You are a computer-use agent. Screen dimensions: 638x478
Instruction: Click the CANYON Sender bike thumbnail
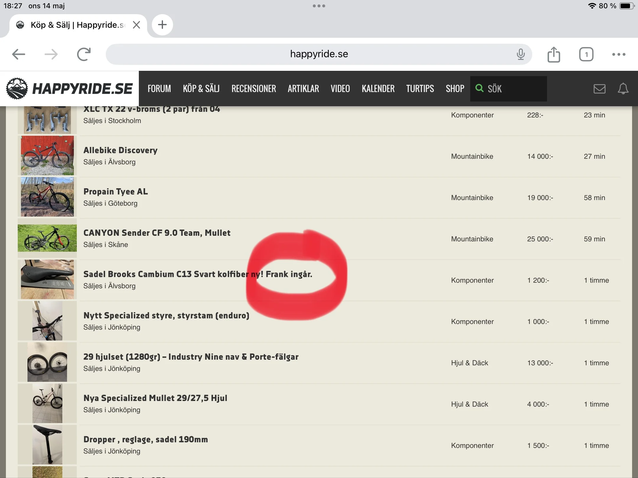47,238
